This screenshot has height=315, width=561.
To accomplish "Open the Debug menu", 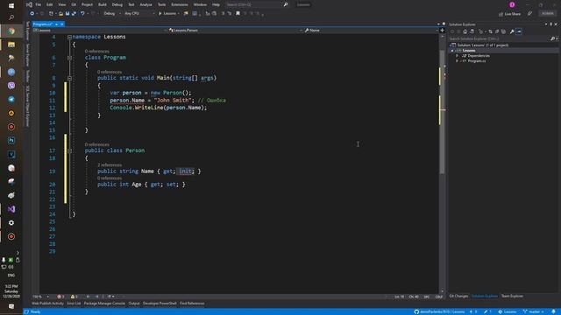I will coord(117,4).
